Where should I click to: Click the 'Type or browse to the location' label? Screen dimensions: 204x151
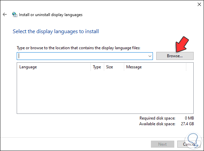click(x=78, y=48)
